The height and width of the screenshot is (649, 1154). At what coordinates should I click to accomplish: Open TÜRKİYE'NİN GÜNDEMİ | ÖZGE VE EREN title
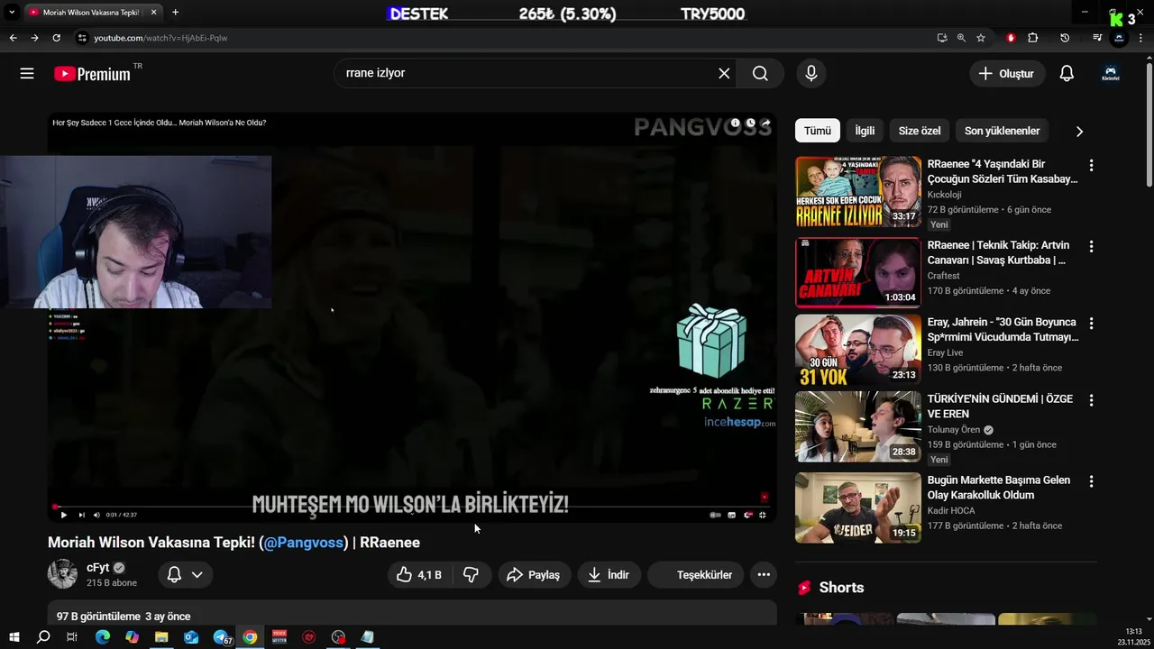click(1000, 407)
